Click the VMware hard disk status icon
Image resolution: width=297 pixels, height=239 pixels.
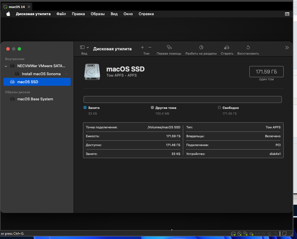coord(233,234)
